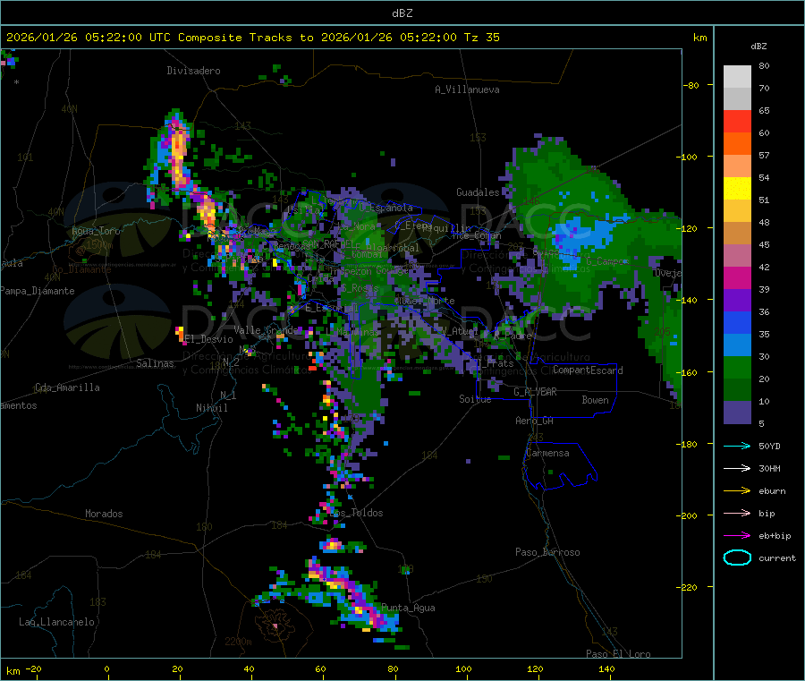
Task: Click the magenta eb+bip arrow in legend
Action: coord(737,535)
